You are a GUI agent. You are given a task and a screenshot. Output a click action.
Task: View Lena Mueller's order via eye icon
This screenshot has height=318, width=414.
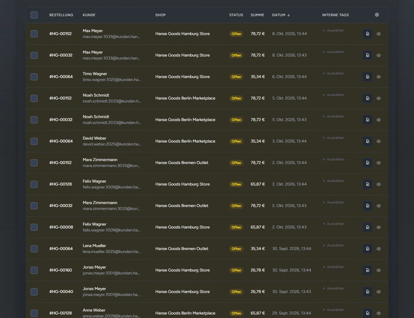click(379, 249)
